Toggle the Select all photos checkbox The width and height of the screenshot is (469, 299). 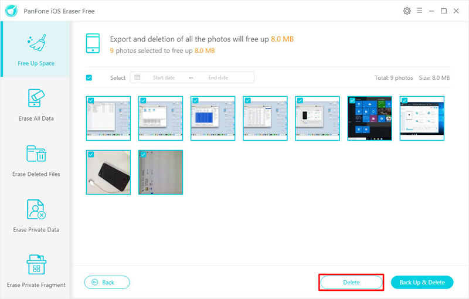(x=89, y=78)
